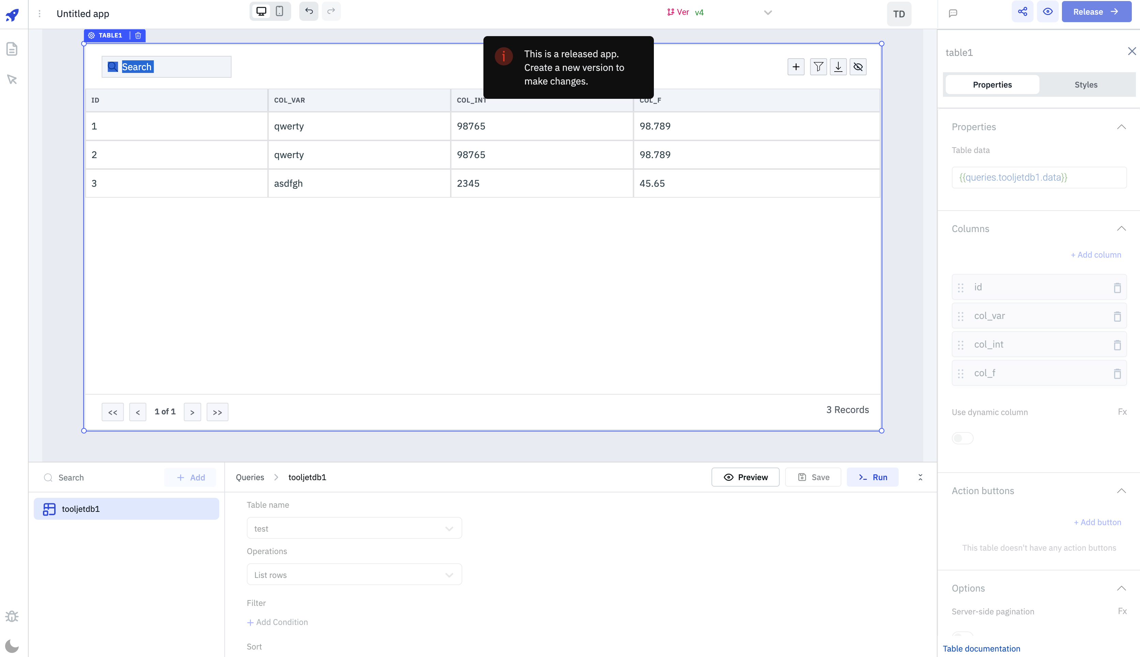Click the Table data input field
Image resolution: width=1140 pixels, height=657 pixels.
click(x=1039, y=177)
